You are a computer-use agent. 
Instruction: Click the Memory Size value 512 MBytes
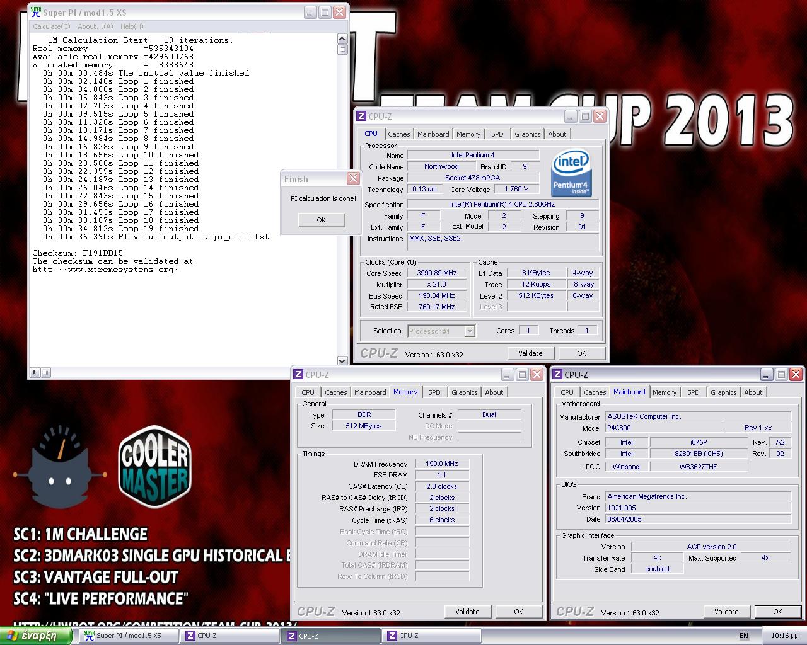(364, 426)
